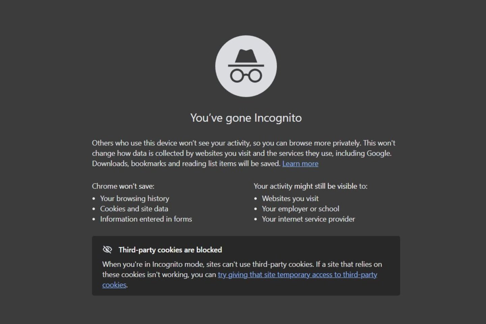Select the "Cookies and site data" bullet item
Viewport: 486px width, 324px height.
tap(134, 209)
